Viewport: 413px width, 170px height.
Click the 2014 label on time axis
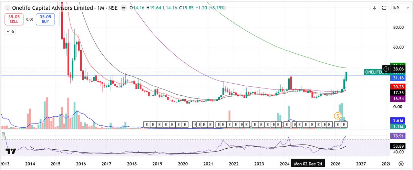click(x=30, y=164)
